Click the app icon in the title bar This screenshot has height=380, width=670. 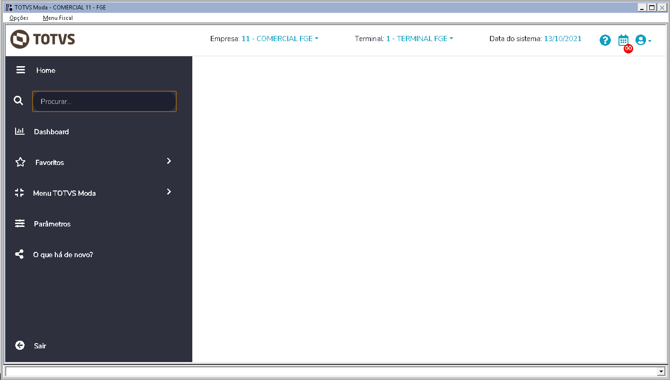click(9, 7)
